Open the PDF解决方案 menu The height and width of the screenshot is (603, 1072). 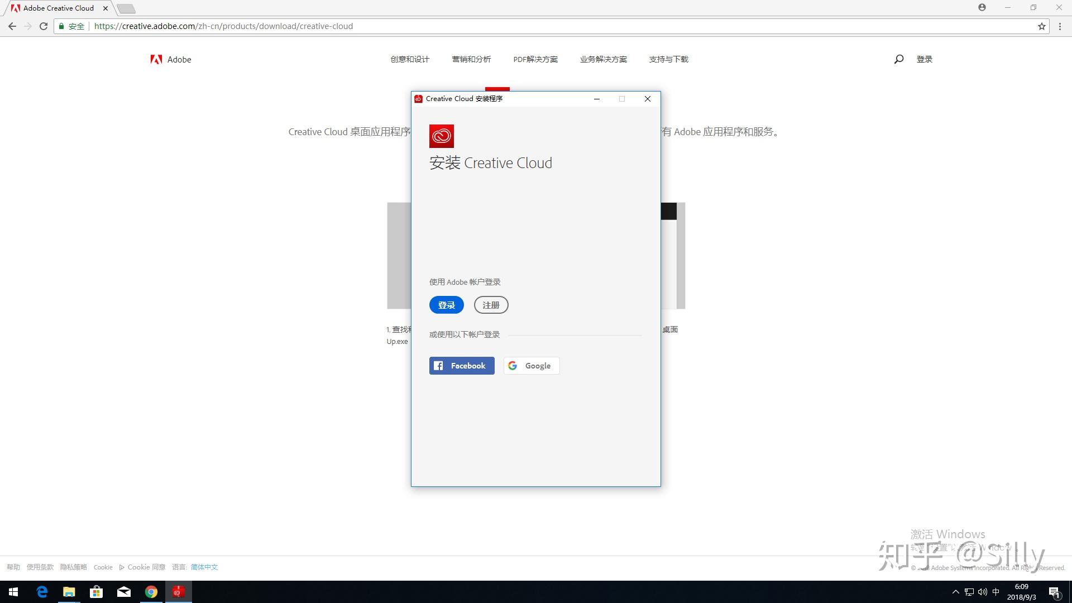[x=535, y=59]
